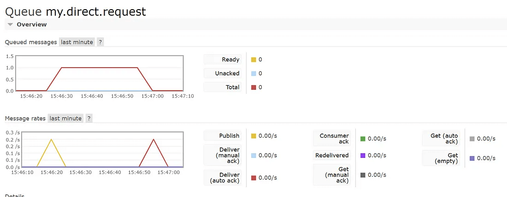The height and width of the screenshot is (197, 507).
Task: Select the Deliver (auto ack) legend label
Action: (x=223, y=178)
